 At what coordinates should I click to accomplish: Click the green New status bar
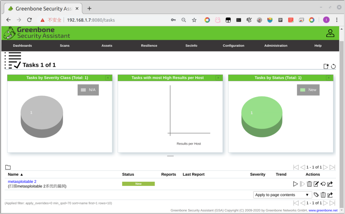click(x=138, y=184)
